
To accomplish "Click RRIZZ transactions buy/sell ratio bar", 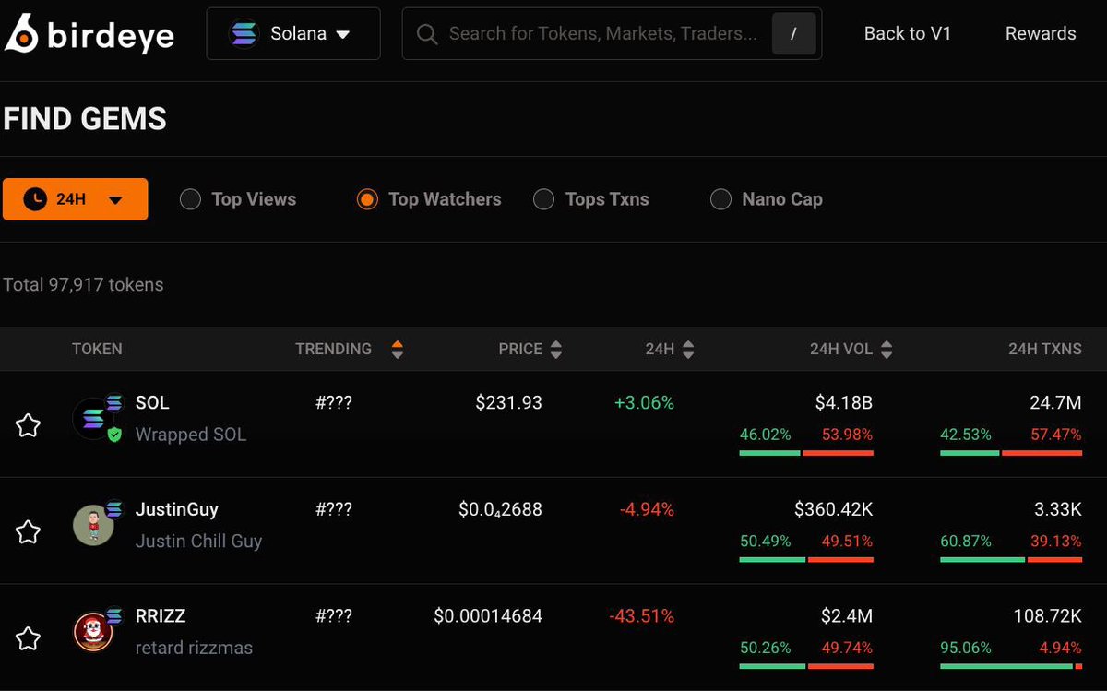I will pos(1011,666).
